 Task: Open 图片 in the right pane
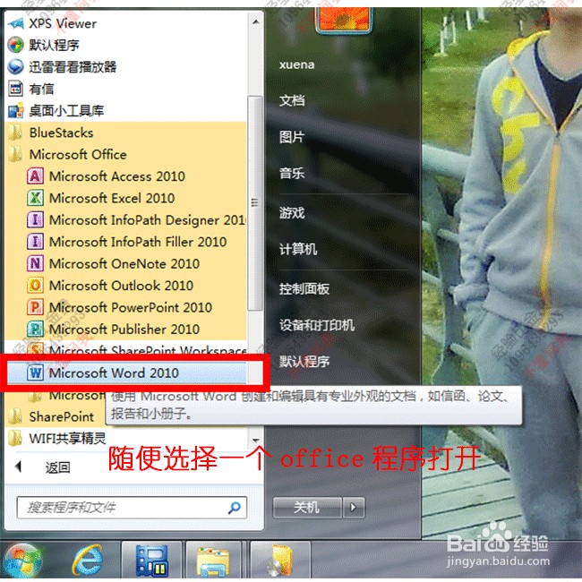(x=292, y=137)
